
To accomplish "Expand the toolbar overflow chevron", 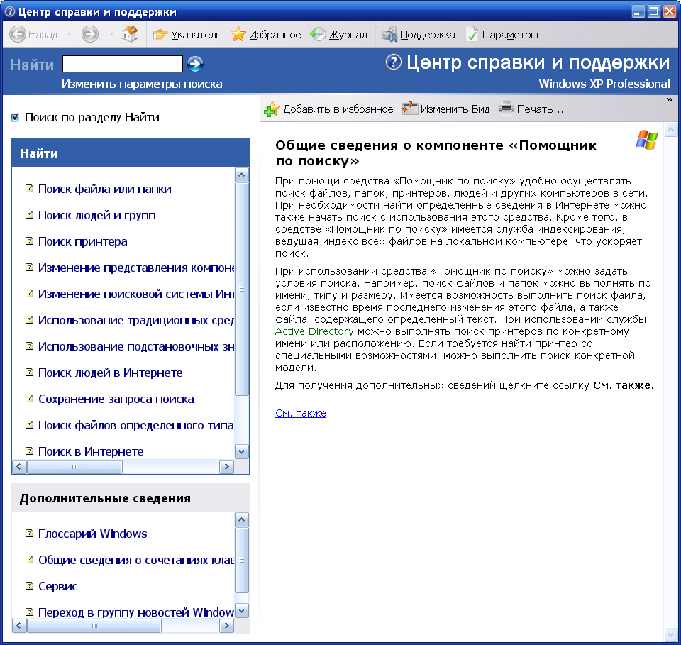I will [x=669, y=100].
